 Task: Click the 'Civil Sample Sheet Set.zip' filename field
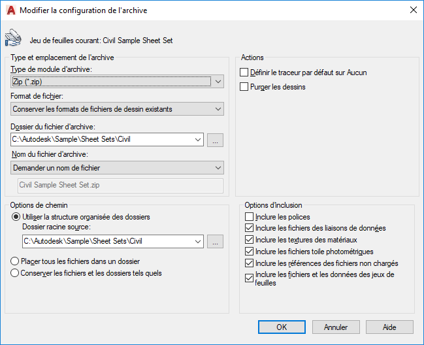coord(121,185)
